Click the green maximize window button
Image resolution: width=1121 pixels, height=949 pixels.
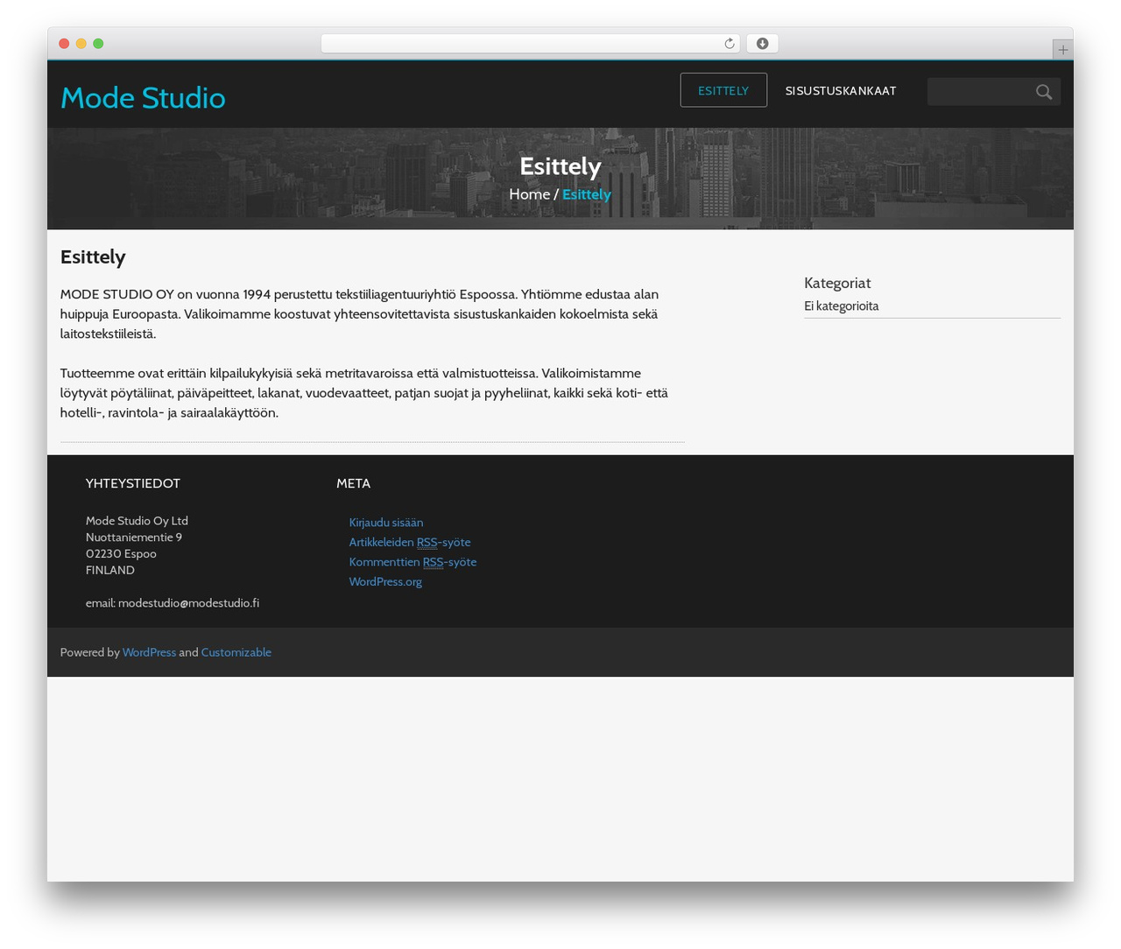(98, 44)
